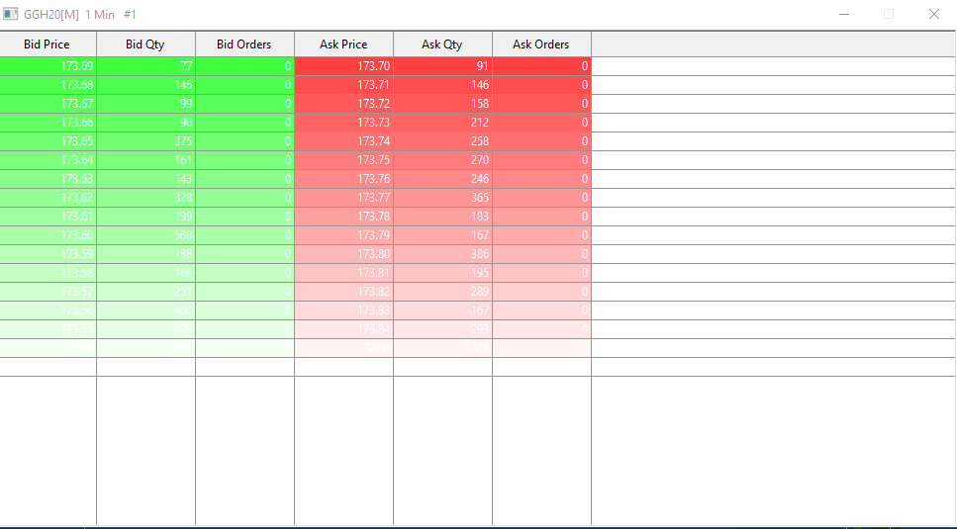
Task: Close the GGH20[M] depth window
Action: [934, 14]
